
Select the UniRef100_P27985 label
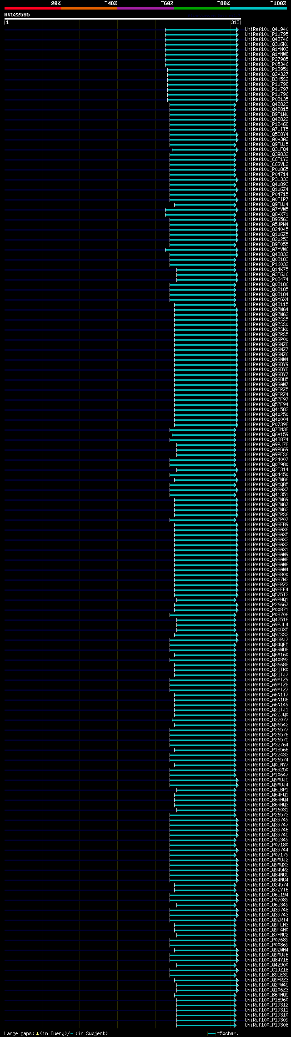[266, 59]
